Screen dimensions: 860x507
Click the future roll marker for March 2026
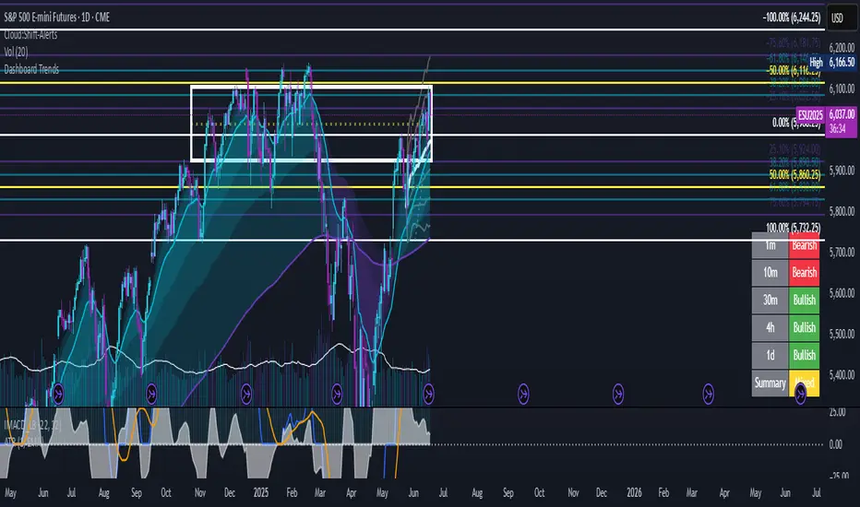tap(709, 394)
